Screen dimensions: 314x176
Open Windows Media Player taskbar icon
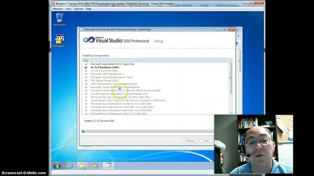pyautogui.click(x=95, y=166)
